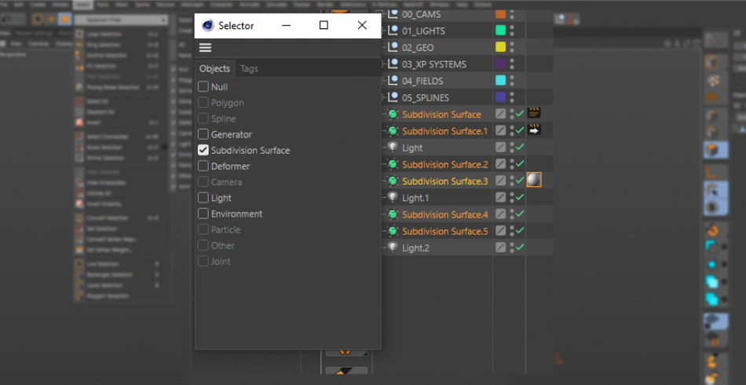The width and height of the screenshot is (746, 385).
Task: Click the orange 00_CAMS layer color swatch
Action: click(x=500, y=14)
